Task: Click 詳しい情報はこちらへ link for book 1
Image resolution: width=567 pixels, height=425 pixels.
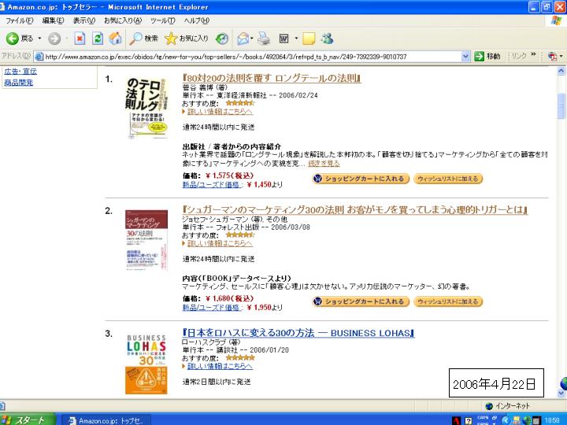Action: point(220,111)
